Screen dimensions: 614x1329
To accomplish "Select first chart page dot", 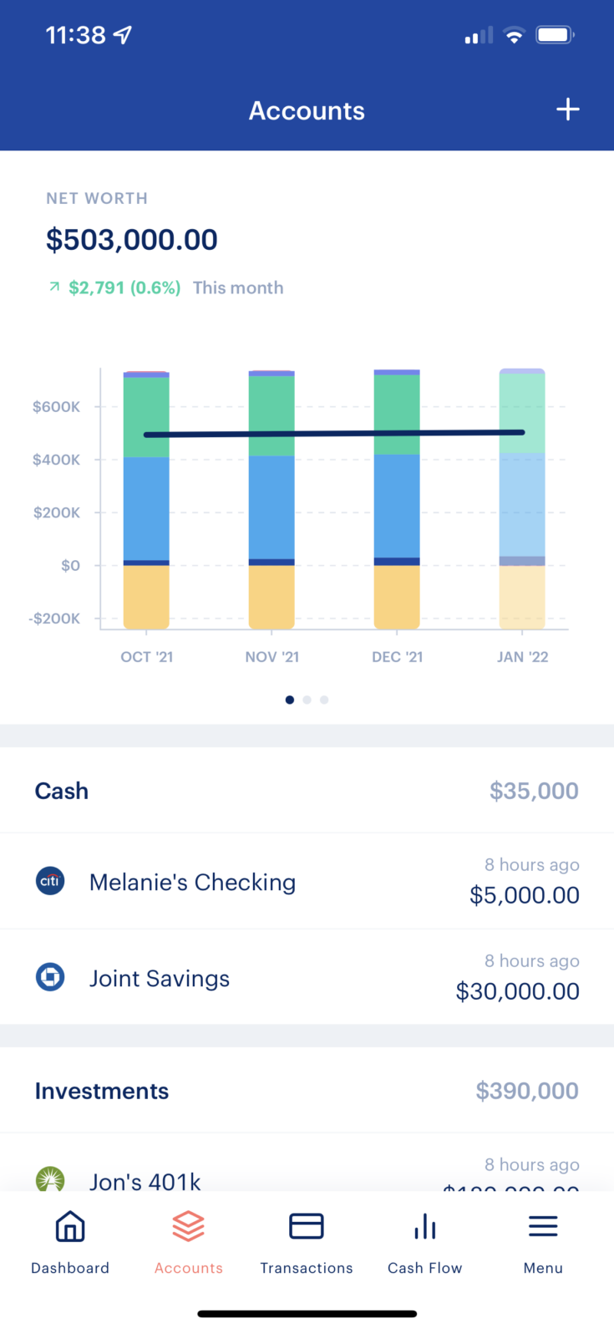I will click(x=290, y=700).
